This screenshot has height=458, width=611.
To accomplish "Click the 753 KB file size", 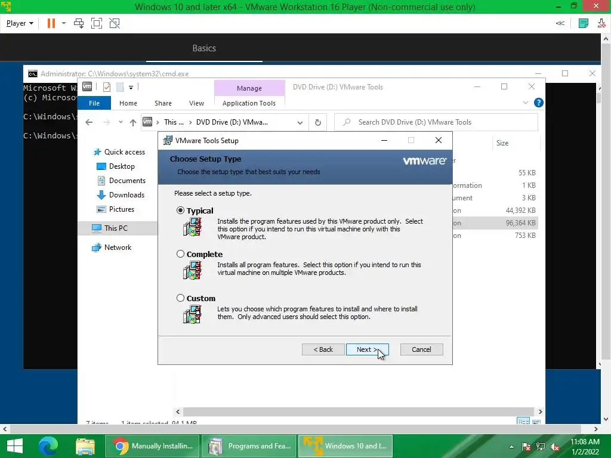I will pos(525,235).
